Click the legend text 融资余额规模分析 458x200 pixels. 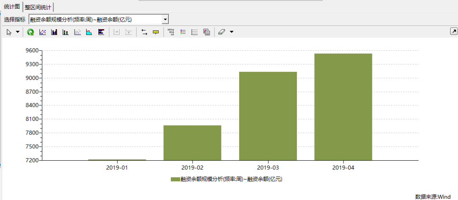click(201, 179)
